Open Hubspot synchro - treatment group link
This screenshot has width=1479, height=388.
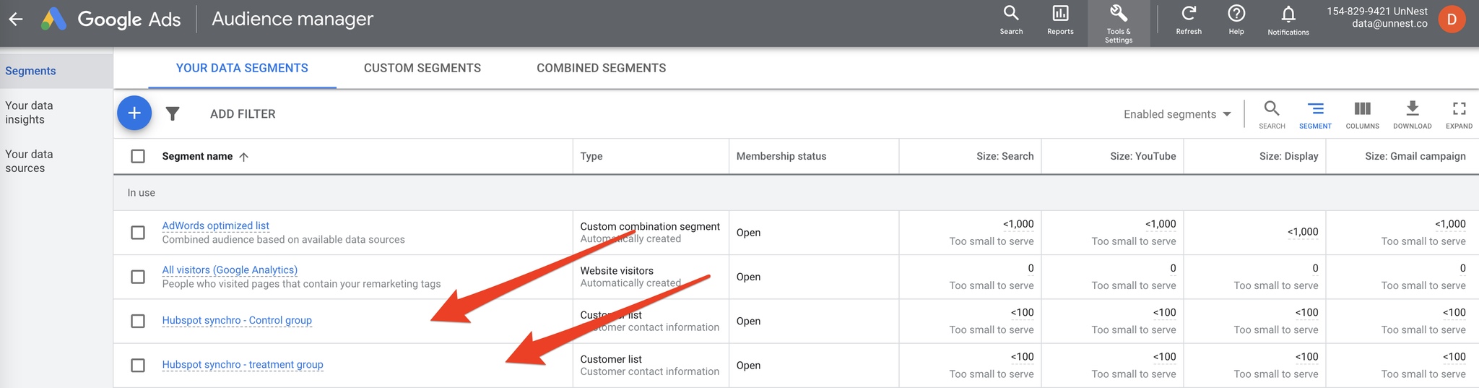243,365
